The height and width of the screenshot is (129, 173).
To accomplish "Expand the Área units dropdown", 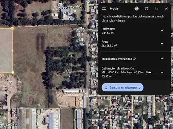I will click(x=162, y=44).
